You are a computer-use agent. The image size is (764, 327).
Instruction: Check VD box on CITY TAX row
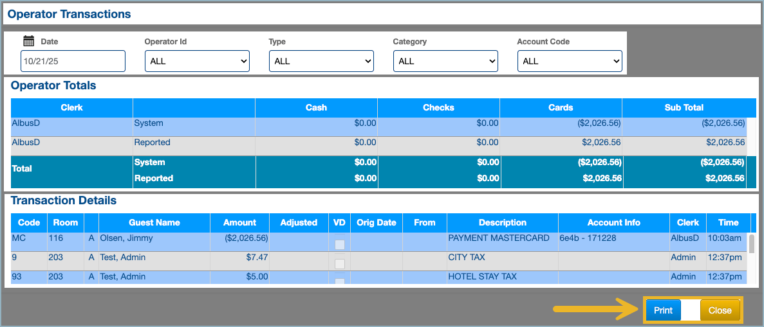click(x=339, y=263)
